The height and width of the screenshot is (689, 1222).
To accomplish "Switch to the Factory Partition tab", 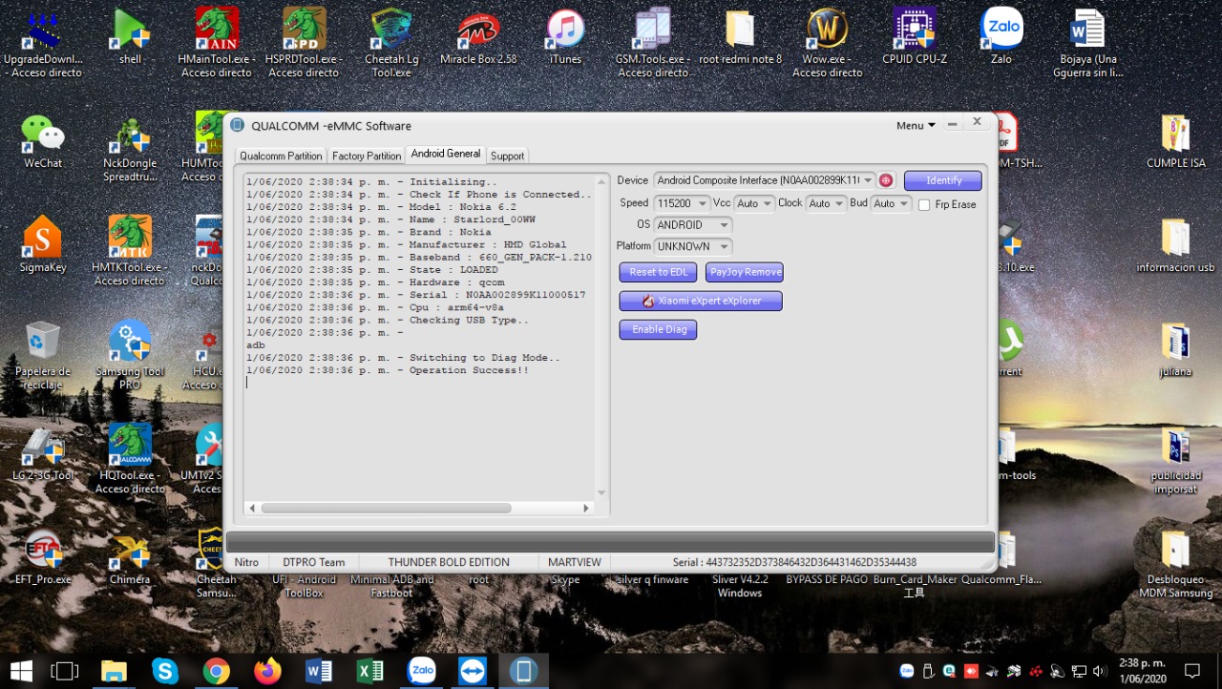I will 367,156.
